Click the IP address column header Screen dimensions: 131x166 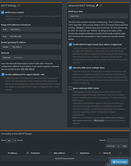(18, 153)
